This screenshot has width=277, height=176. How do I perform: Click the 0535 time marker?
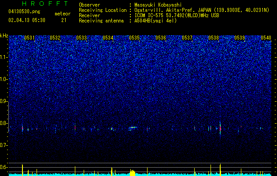click(134, 38)
